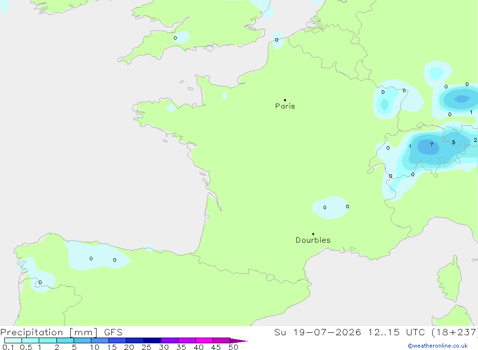
Task: Click the Paris location dot marker
Action: click(x=285, y=100)
